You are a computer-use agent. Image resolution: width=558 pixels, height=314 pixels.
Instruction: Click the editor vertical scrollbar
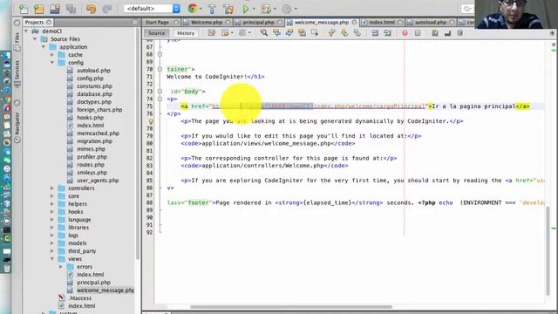point(548,250)
